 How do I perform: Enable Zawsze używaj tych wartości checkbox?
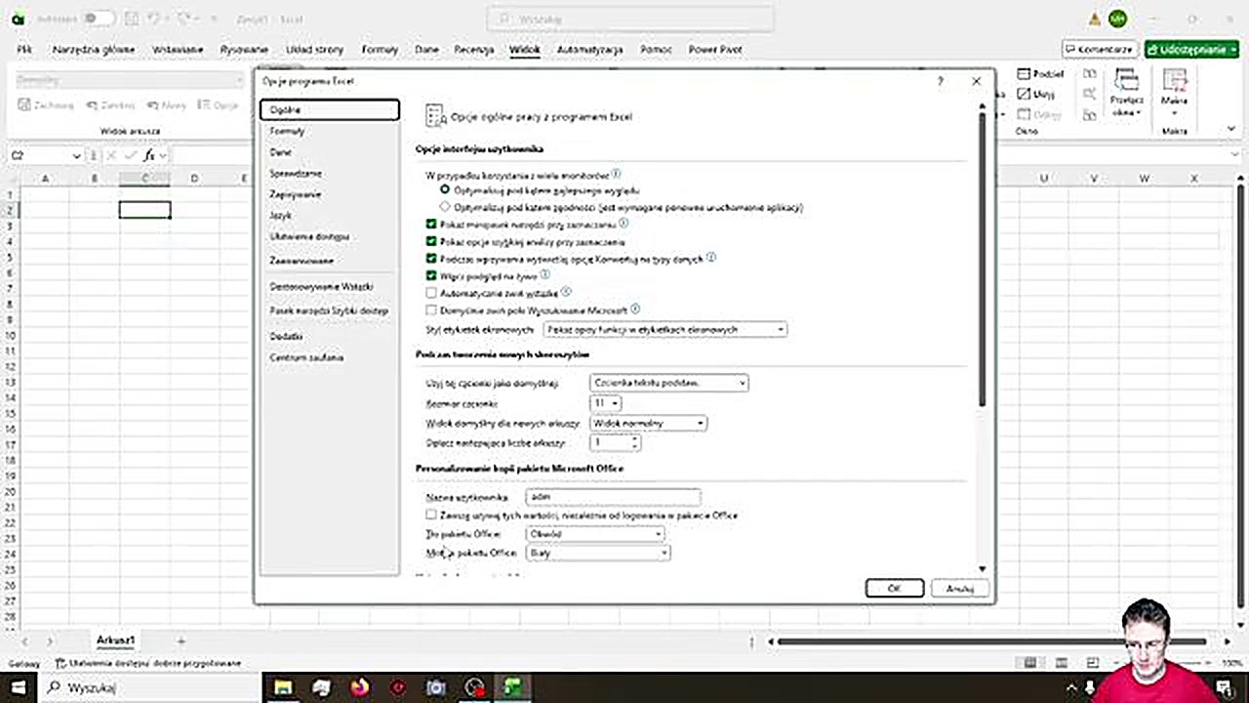431,515
